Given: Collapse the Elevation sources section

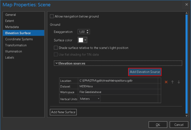Looking at the screenshot, I should [57, 63].
